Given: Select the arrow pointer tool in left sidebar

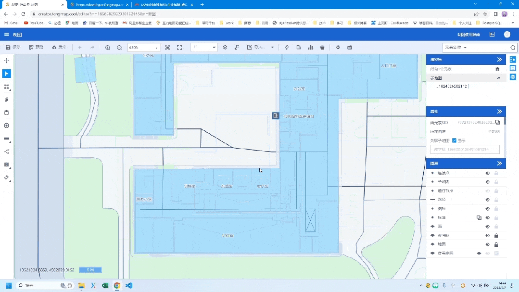Looking at the screenshot, I should [x=6, y=74].
